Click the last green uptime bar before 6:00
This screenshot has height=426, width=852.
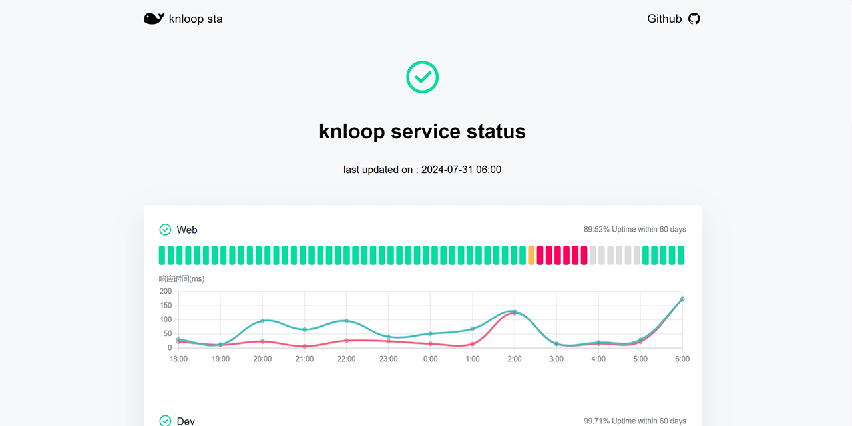click(680, 255)
